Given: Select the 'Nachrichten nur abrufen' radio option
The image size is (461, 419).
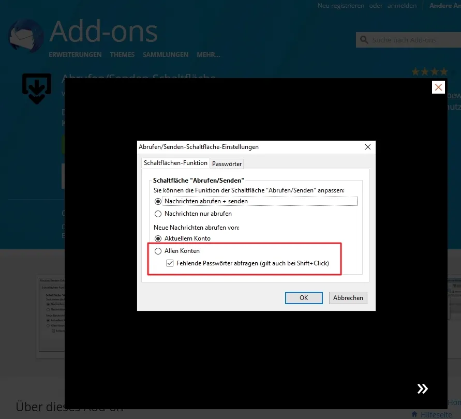Looking at the screenshot, I should coord(158,214).
